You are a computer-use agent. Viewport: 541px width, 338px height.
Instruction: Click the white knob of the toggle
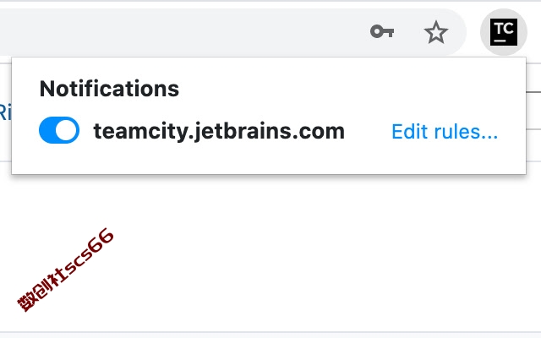(x=67, y=130)
